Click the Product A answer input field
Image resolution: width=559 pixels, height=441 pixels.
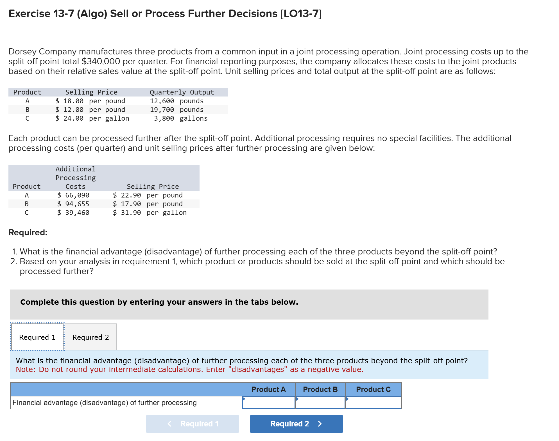[x=268, y=403]
